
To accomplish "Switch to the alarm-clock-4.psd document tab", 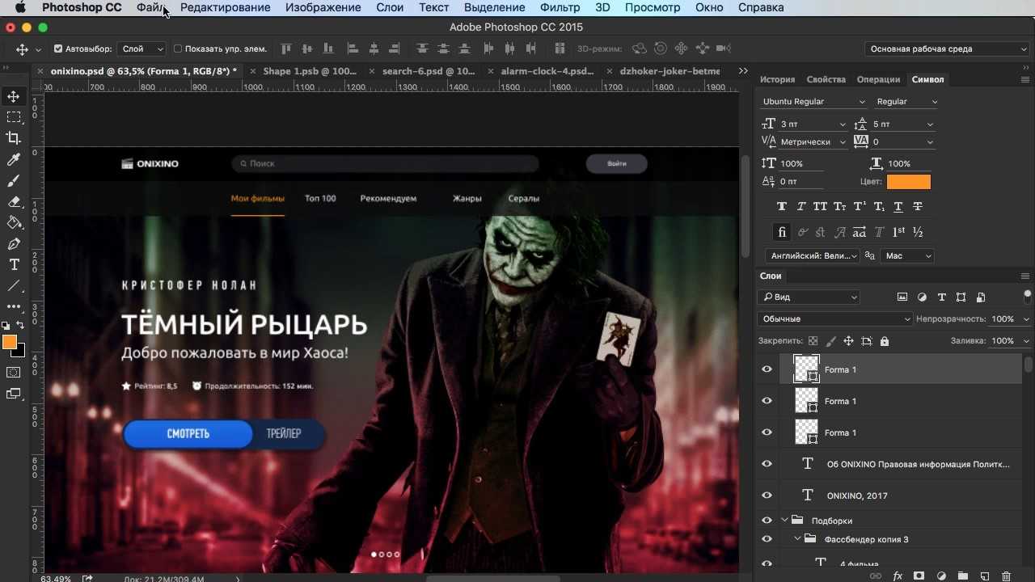I will click(547, 71).
